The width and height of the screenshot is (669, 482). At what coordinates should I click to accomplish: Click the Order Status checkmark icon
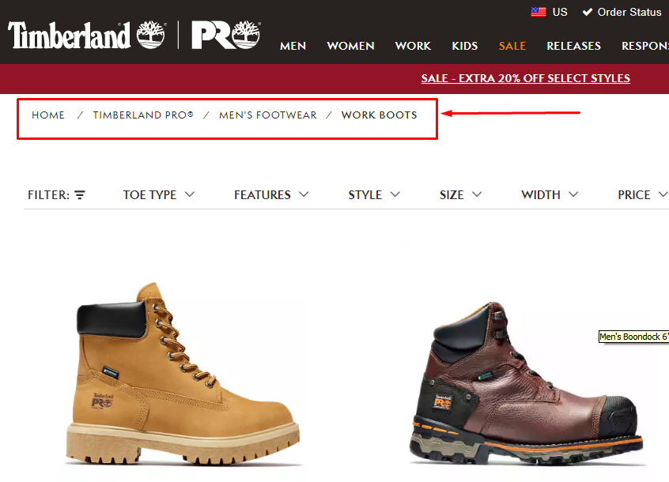[x=587, y=12]
